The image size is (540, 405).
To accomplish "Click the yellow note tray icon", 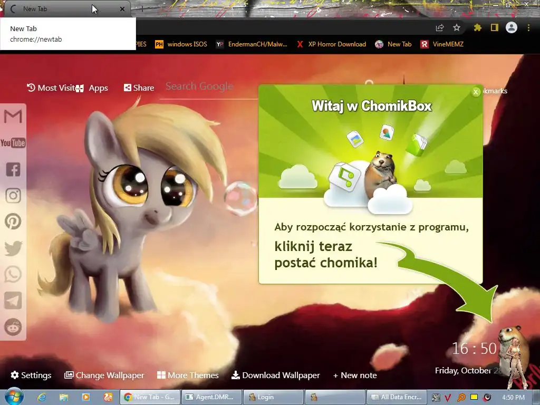I will click(474, 397).
